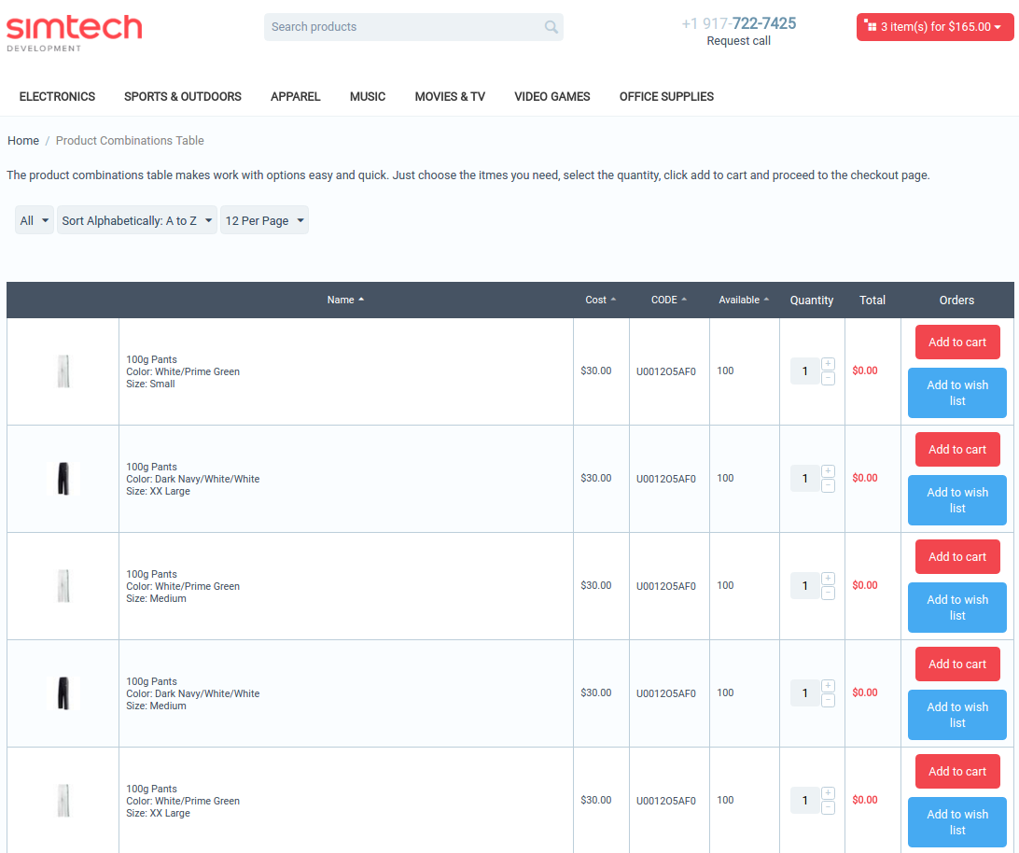Expand the cart dropdown for $165.00
Screen dimensions: 1019x853
(x=935, y=27)
